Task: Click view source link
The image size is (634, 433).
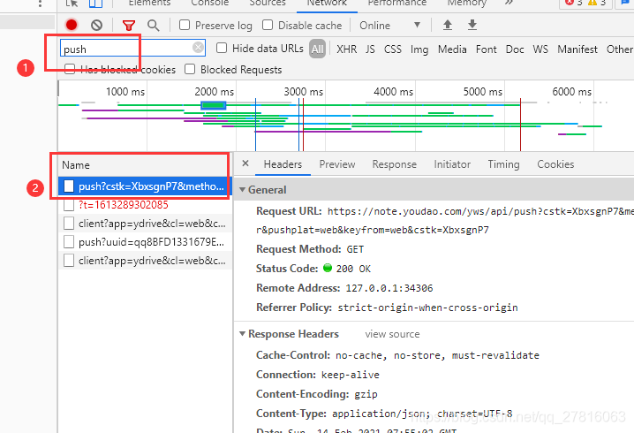Action: point(392,334)
